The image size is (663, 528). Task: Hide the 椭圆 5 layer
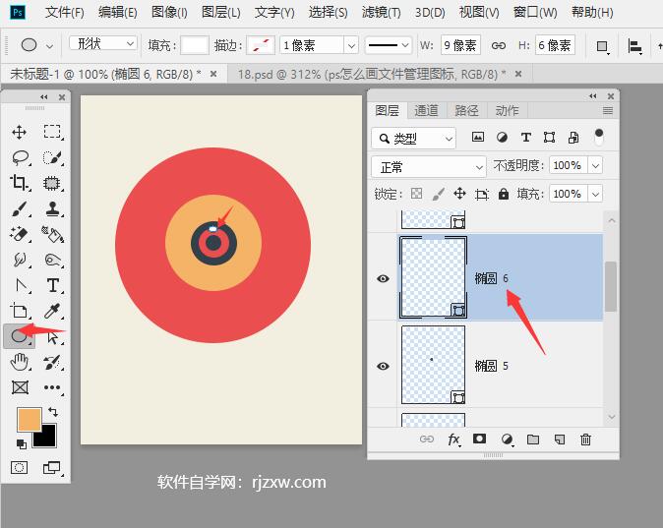383,366
